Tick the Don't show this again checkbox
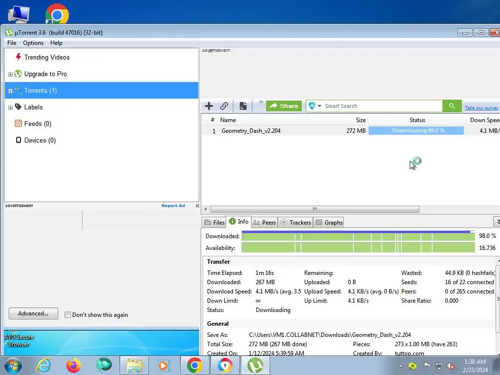The height and width of the screenshot is (375, 500). (67, 315)
